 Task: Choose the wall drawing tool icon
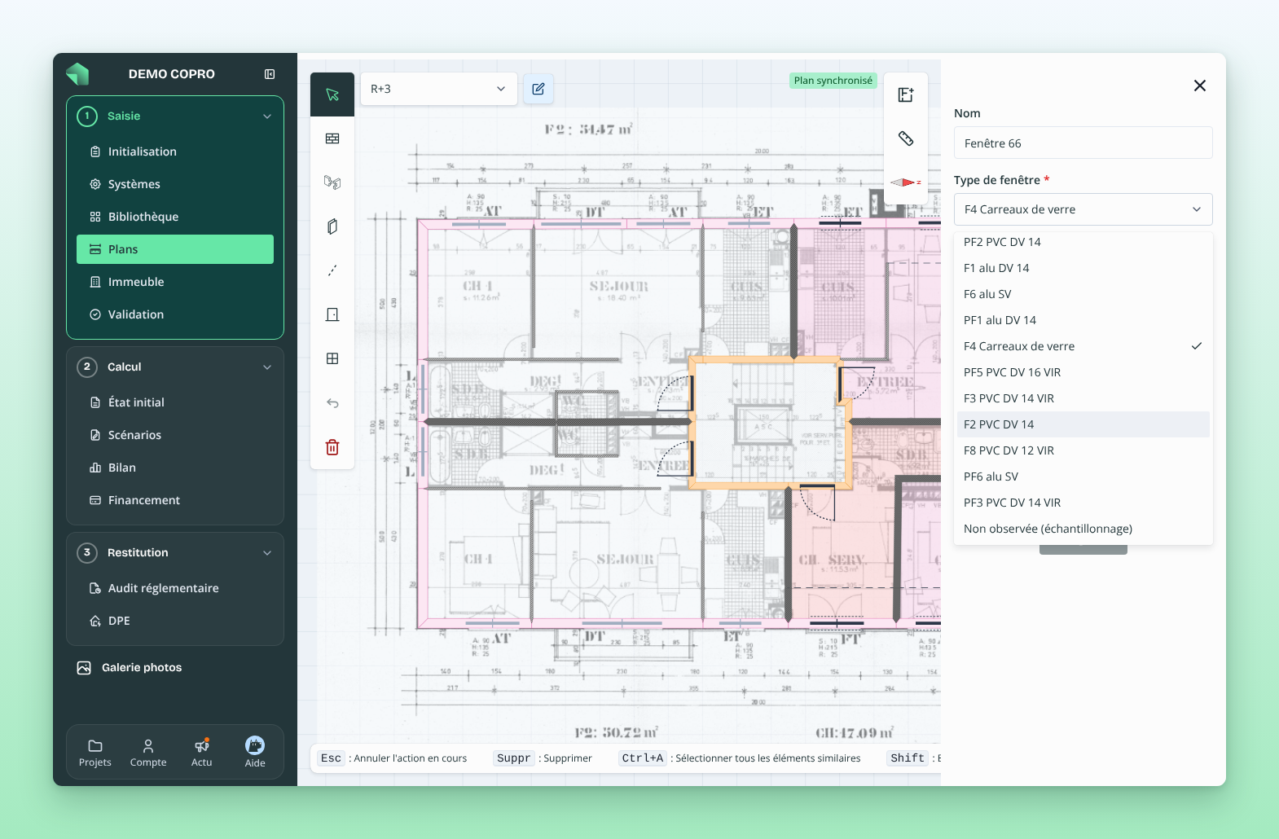pos(332,138)
